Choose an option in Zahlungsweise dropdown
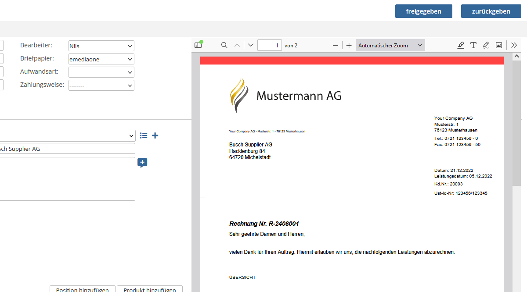 pos(101,85)
